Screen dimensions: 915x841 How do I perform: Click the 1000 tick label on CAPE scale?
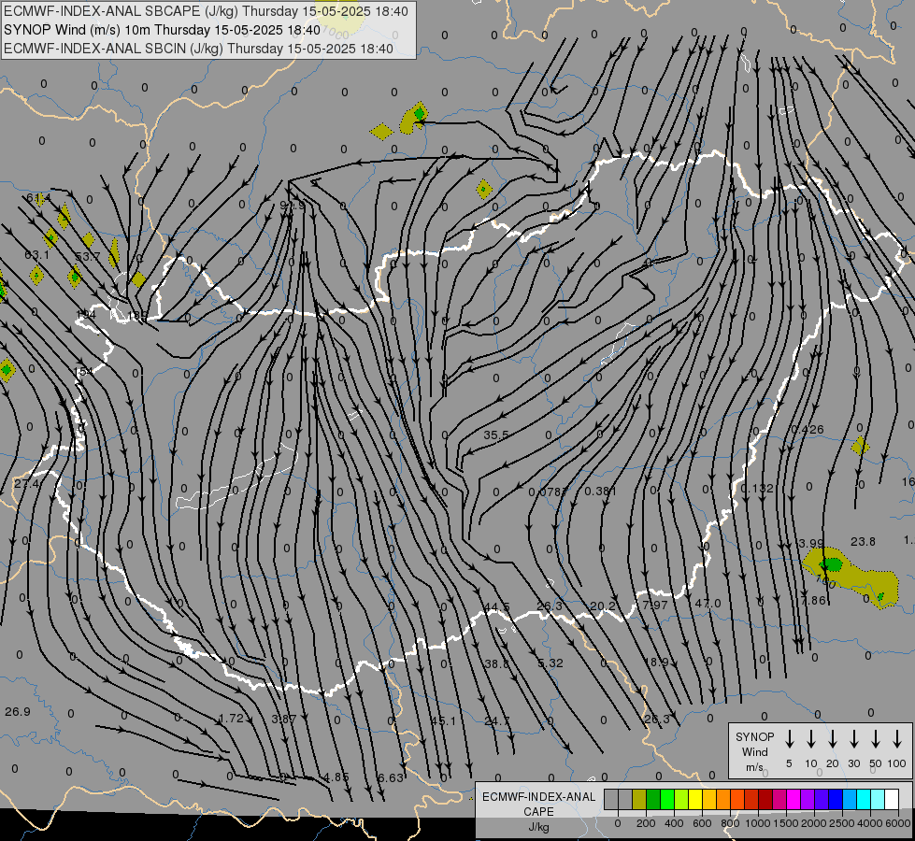pos(758,823)
